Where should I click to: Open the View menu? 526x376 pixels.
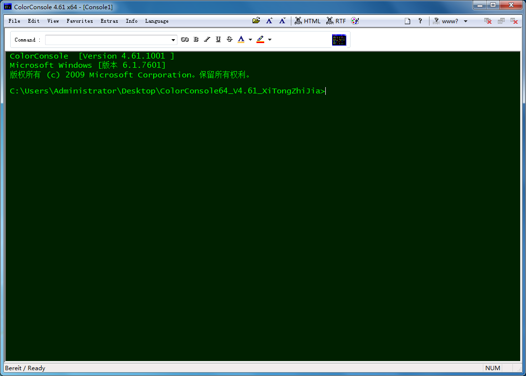tap(53, 21)
